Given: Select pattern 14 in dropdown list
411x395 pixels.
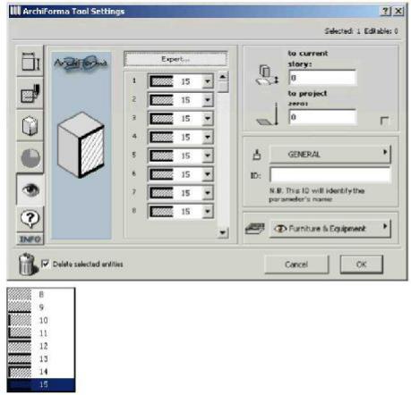Looking at the screenshot, I should 41,372.
